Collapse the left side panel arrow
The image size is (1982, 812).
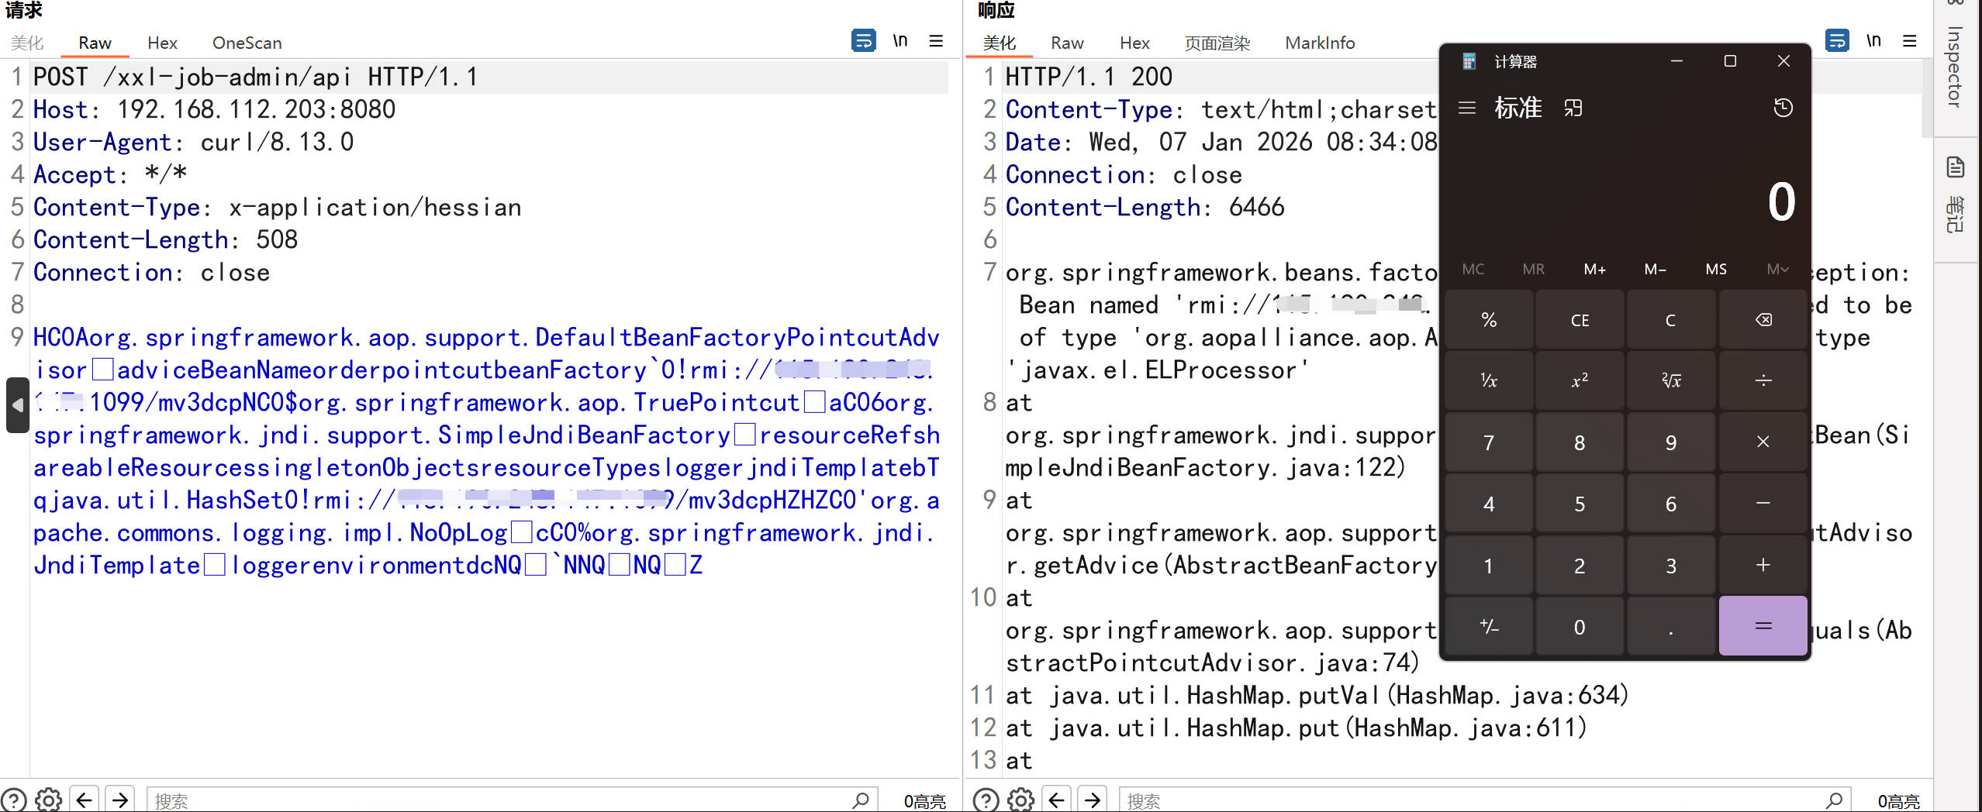pyautogui.click(x=17, y=404)
